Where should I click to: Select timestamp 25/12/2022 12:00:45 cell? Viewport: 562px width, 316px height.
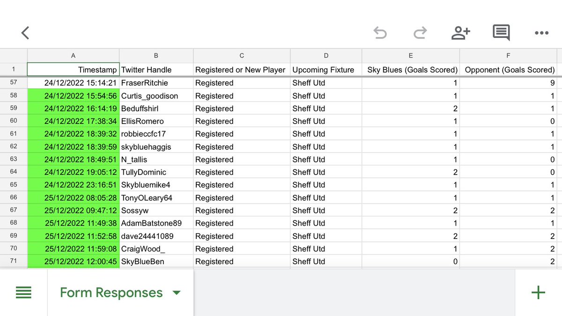tap(73, 261)
